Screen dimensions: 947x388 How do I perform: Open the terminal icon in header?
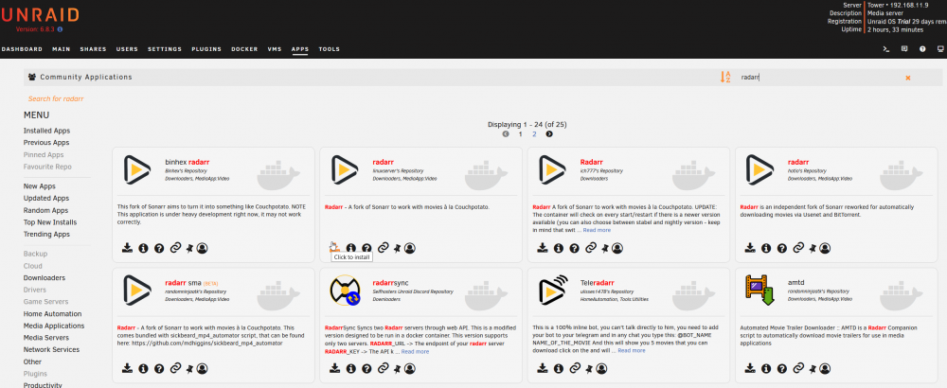coord(886,49)
